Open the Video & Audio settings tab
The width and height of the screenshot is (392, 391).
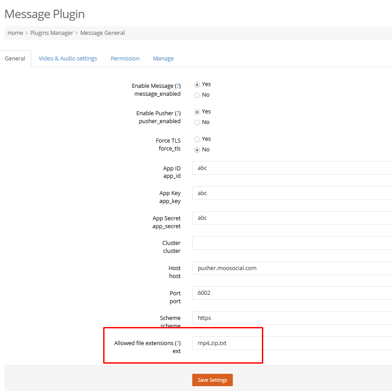pyautogui.click(x=68, y=59)
